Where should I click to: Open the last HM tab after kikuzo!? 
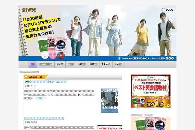[x=118, y=64]
